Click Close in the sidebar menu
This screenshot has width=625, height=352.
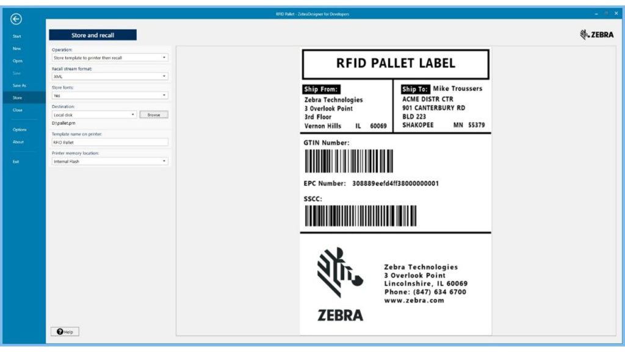pos(18,110)
